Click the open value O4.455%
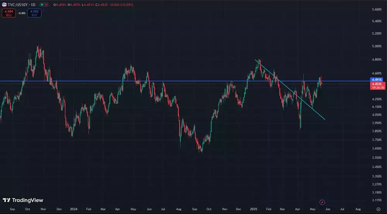This screenshot has width=387, height=214. 60,5
